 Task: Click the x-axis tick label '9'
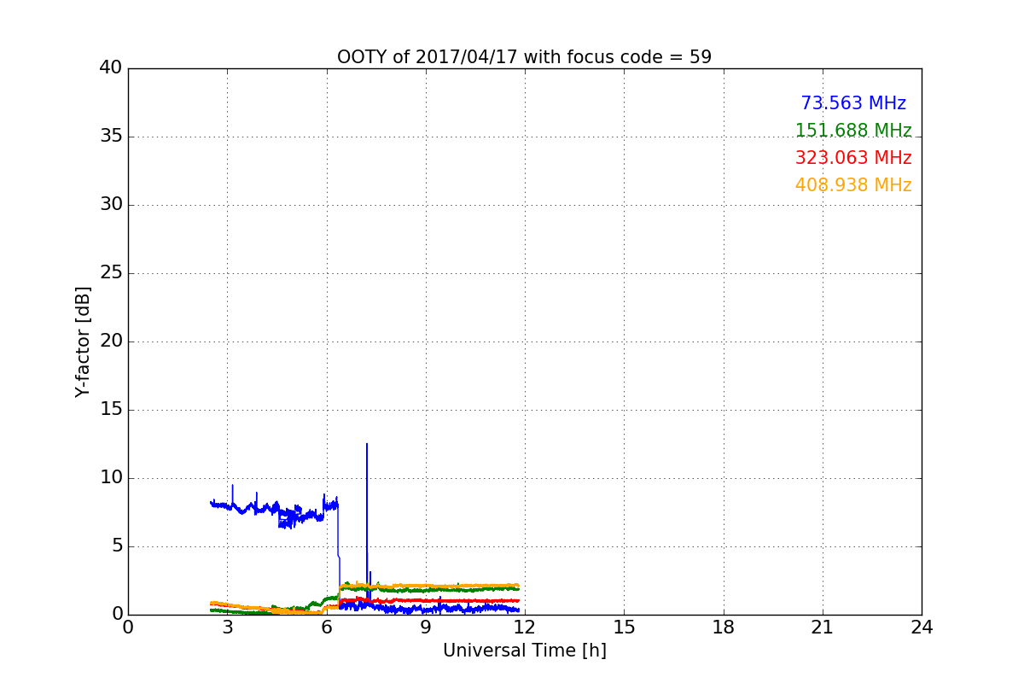point(426,628)
